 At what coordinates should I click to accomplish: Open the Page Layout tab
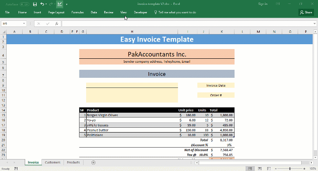(x=56, y=12)
